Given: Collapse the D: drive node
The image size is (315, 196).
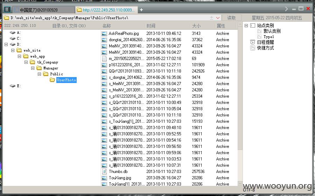Looking at the screenshot, I should 6,44.
